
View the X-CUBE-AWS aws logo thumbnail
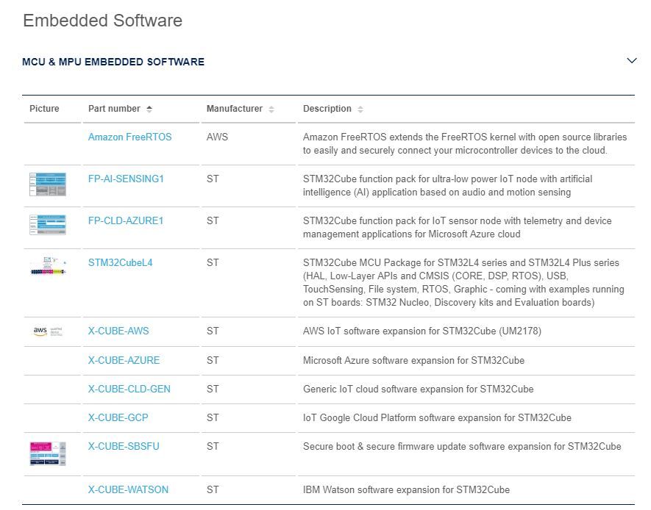[x=48, y=331]
